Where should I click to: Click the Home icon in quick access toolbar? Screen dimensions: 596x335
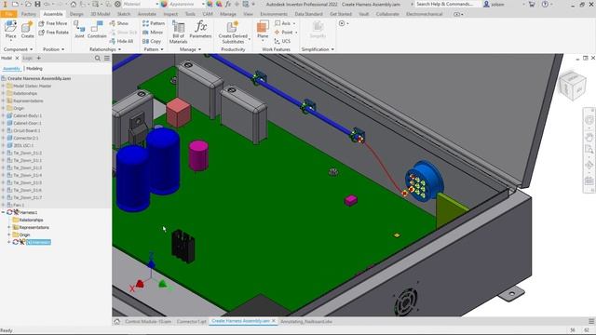[x=74, y=4]
